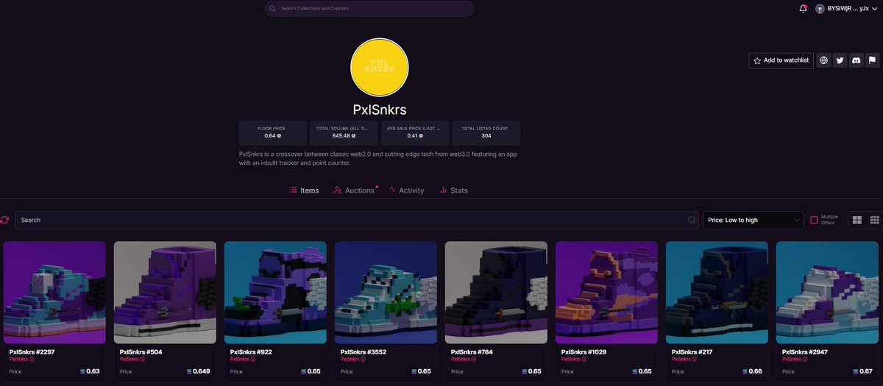Click verified badge on PxlSnkrs #504 card
The image size is (883, 386).
coord(142,360)
